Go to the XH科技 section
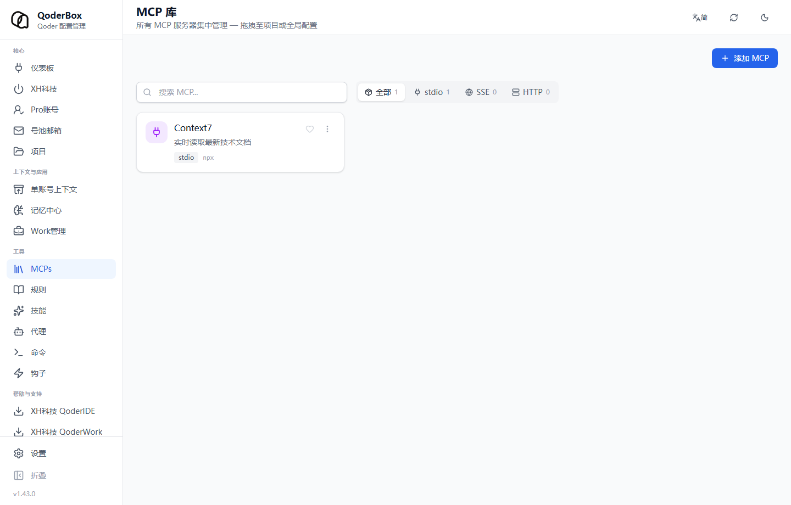The image size is (791, 505). point(61,89)
